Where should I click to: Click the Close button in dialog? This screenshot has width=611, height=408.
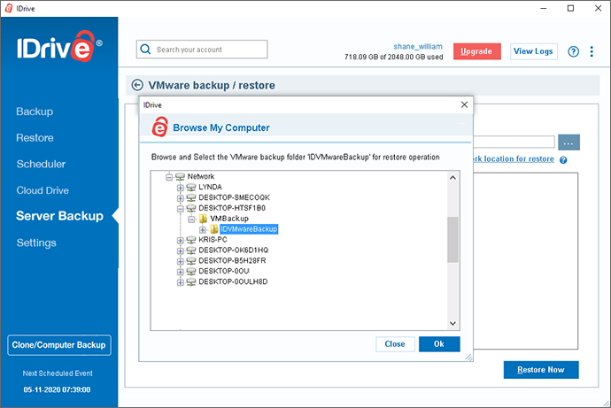pyautogui.click(x=395, y=344)
